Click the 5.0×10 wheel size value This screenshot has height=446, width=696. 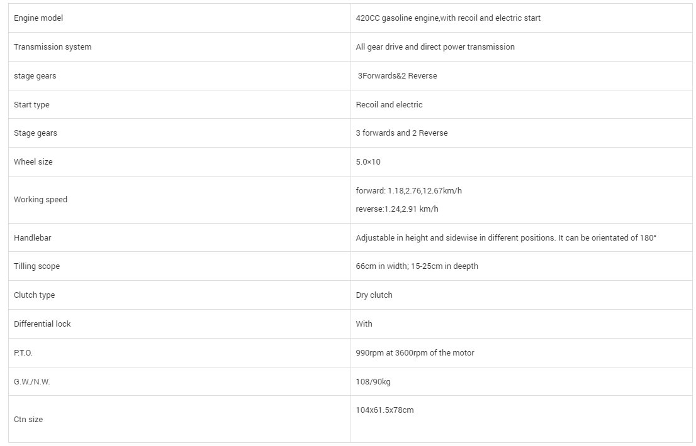[x=368, y=162]
